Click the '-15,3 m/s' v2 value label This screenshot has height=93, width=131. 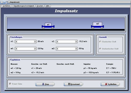[x=83, y=42]
